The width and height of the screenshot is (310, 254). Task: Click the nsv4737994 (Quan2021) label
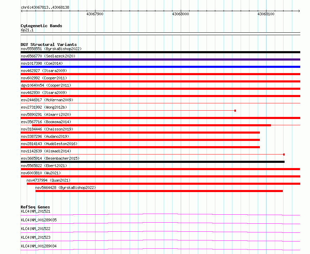point(48,180)
